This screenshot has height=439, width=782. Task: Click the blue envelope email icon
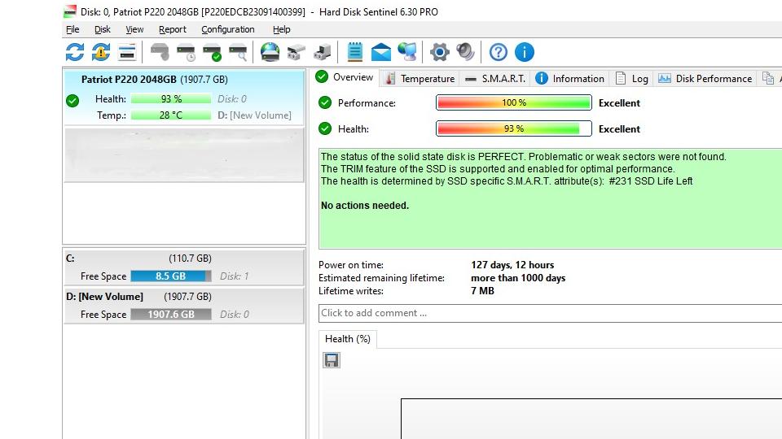[381, 52]
